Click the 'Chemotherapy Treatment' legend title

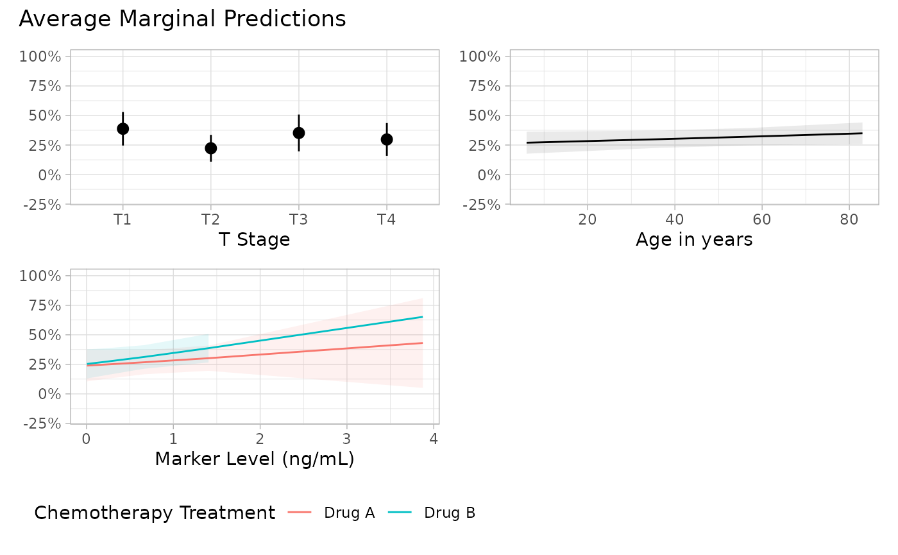point(154,513)
